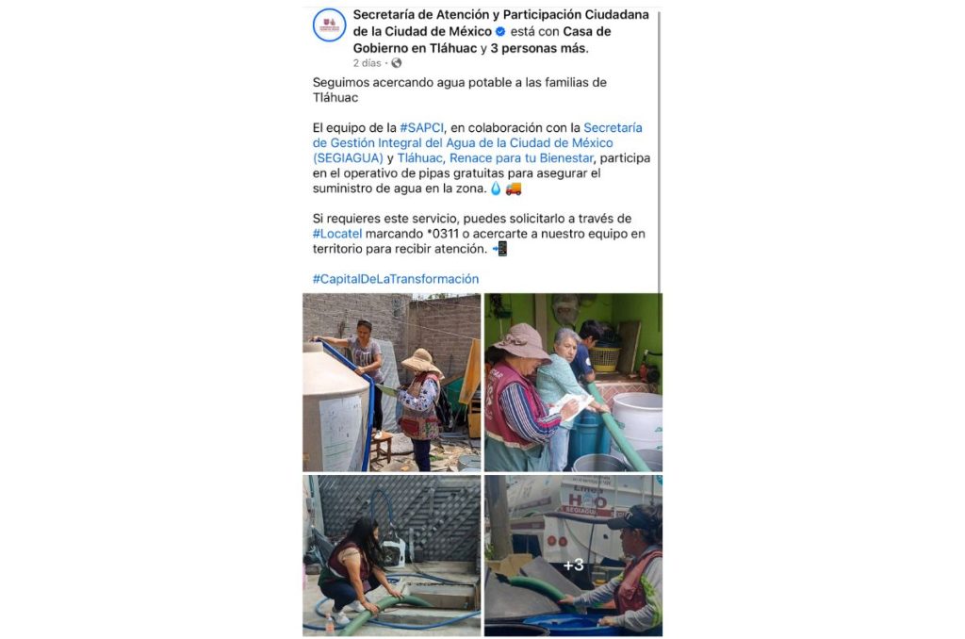The width and height of the screenshot is (965, 639).
Task: Open Casa de Gobierno en Tláhuac link
Action: click(482, 40)
